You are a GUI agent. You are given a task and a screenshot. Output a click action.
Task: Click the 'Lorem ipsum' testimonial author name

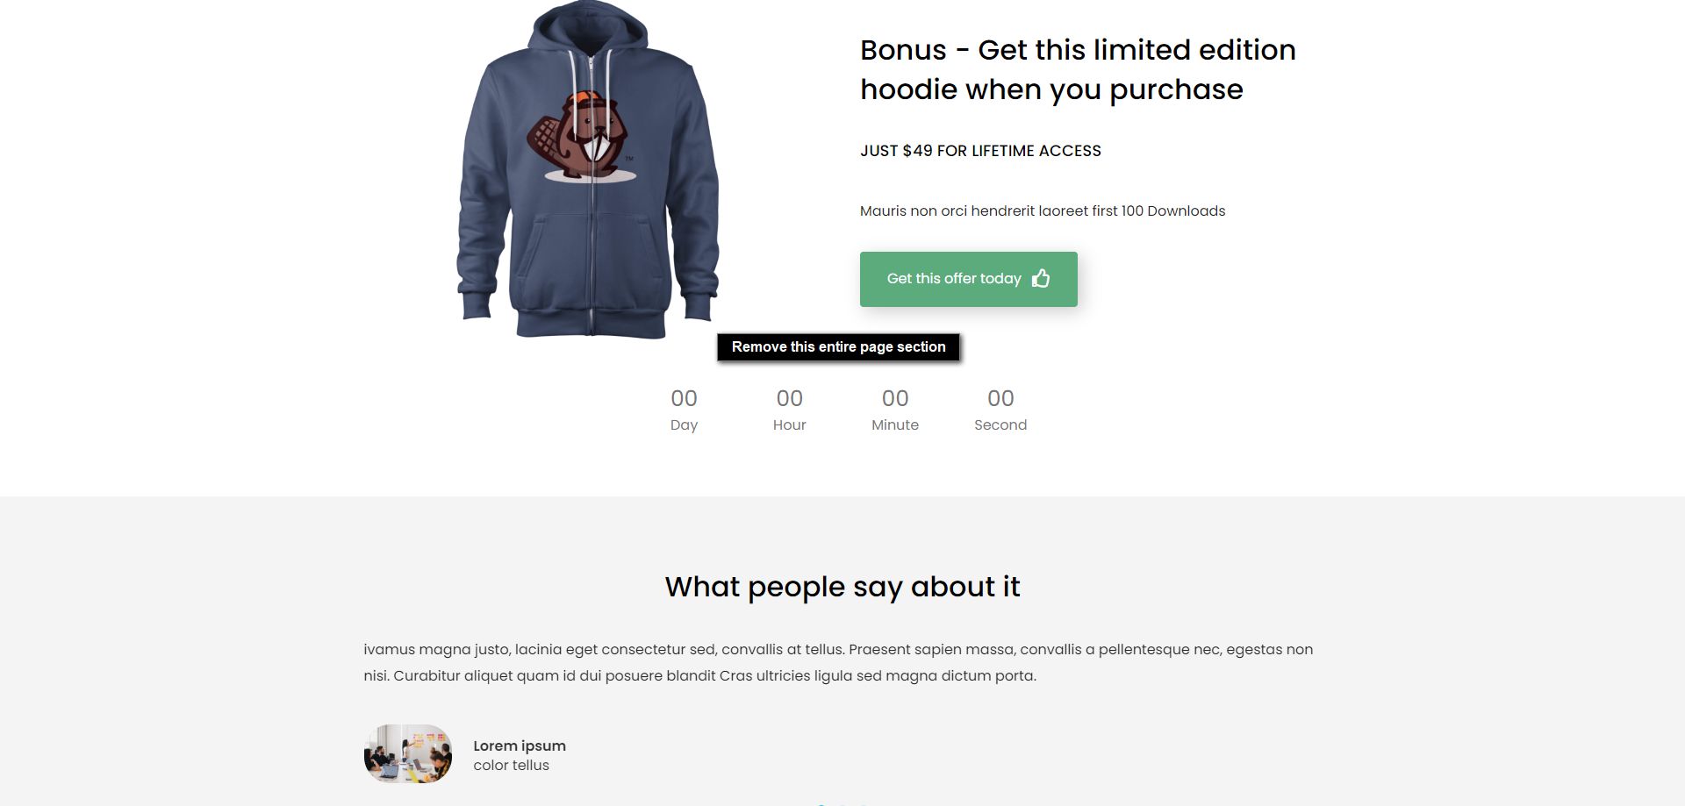click(x=520, y=746)
